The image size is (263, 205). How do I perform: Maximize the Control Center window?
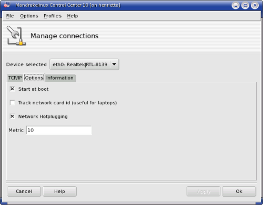coord(245,5)
